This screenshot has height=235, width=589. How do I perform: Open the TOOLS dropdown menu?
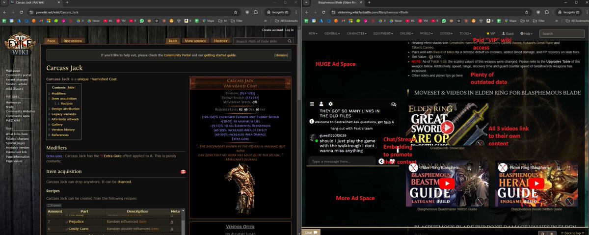(466, 33)
